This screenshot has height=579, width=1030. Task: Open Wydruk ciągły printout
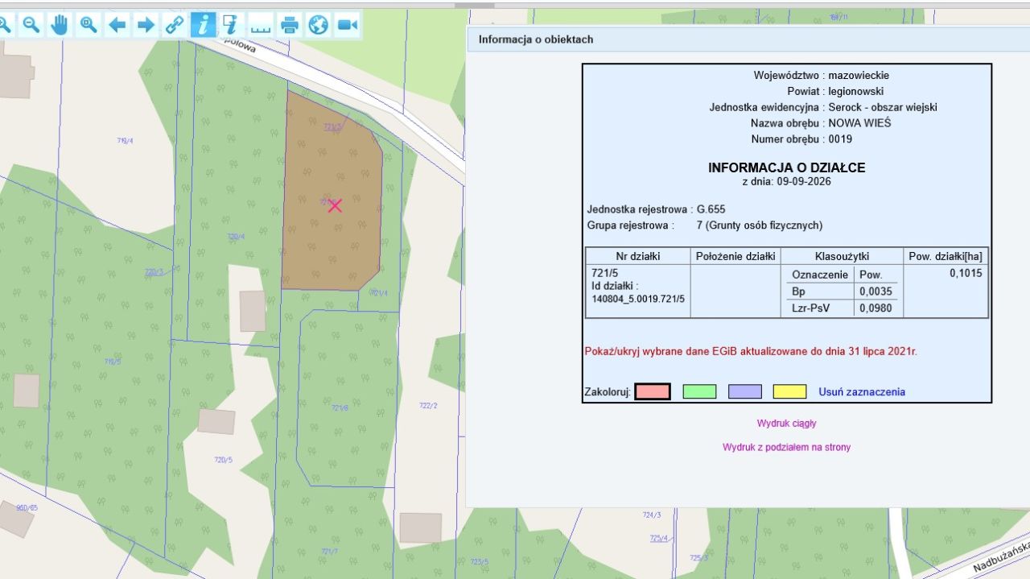pyautogui.click(x=786, y=424)
